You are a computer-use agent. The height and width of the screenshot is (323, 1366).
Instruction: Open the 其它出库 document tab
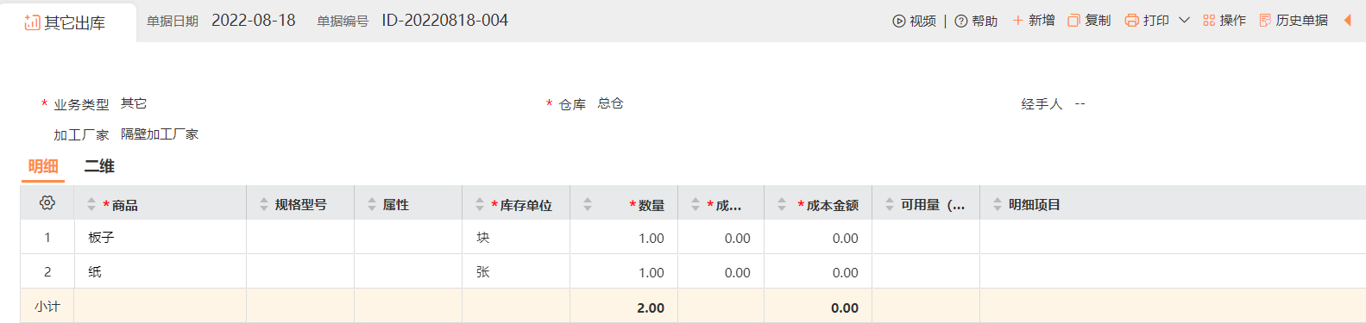[x=66, y=22]
